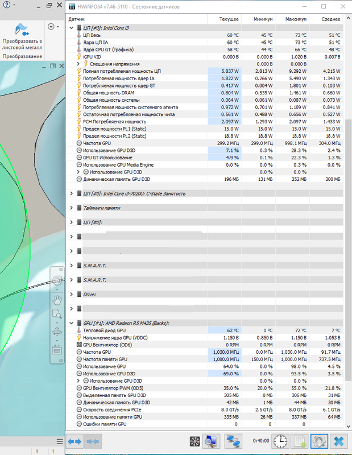The height and width of the screenshot is (455, 352).
Task: Select the zoom area magnifier tool in the view toolbar
Action: coord(57,314)
